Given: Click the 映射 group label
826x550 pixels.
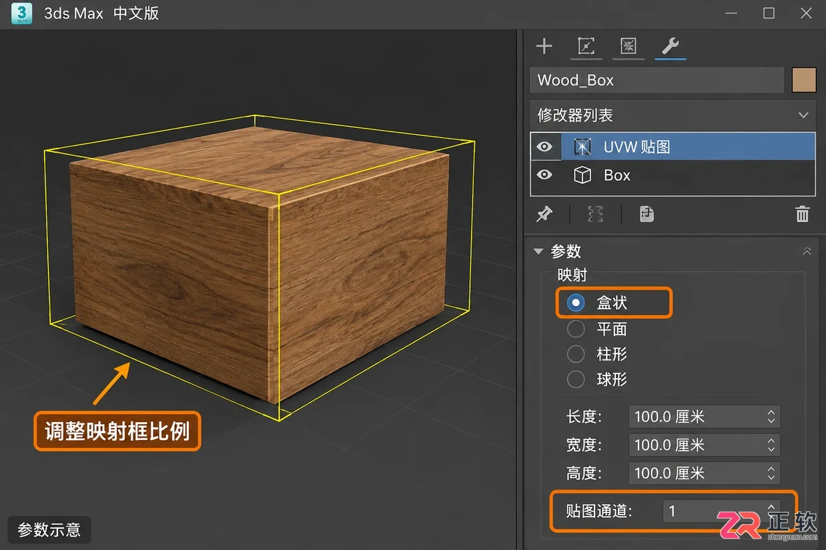Looking at the screenshot, I should (572, 275).
